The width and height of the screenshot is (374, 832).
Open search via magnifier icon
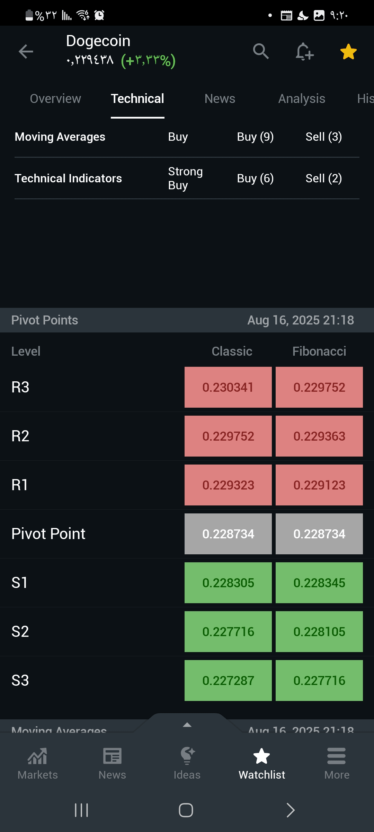click(261, 52)
